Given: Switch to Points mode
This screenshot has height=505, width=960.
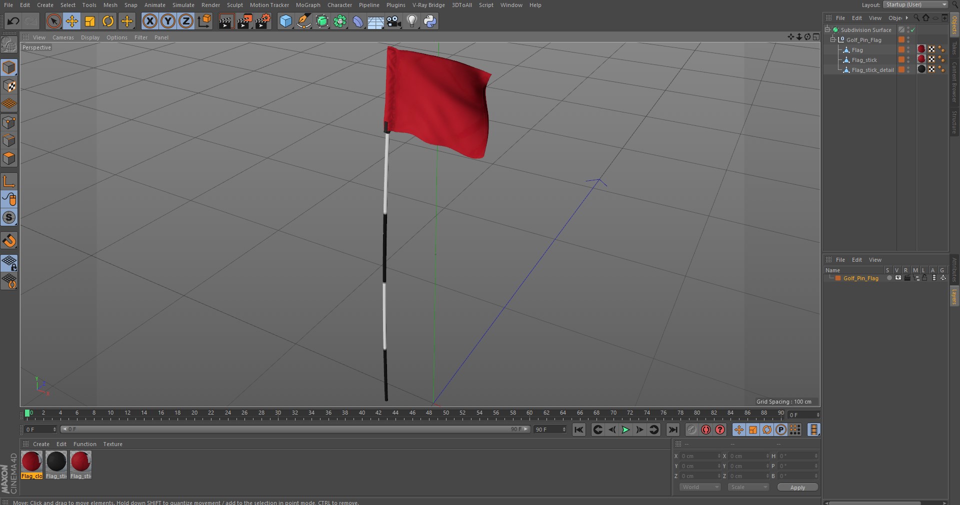Looking at the screenshot, I should 9,122.
